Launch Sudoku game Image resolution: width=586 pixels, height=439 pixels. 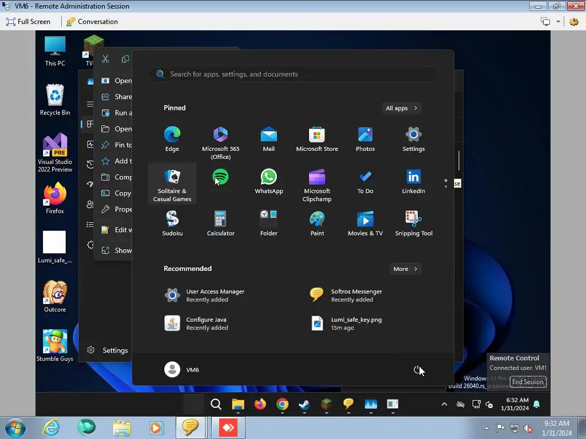(172, 224)
